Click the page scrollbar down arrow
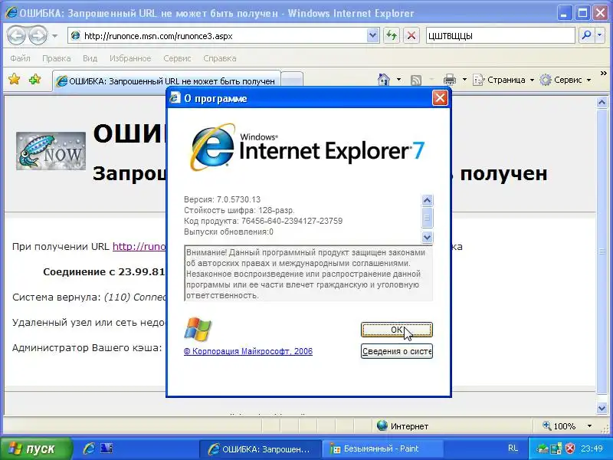The width and height of the screenshot is (613, 460). click(602, 408)
